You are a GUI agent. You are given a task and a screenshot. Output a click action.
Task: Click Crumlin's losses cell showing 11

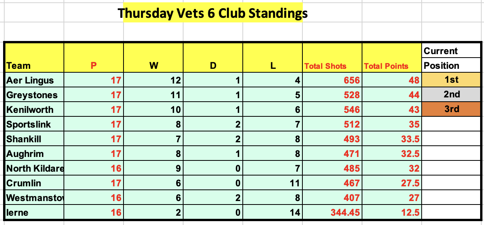pyautogui.click(x=272, y=183)
